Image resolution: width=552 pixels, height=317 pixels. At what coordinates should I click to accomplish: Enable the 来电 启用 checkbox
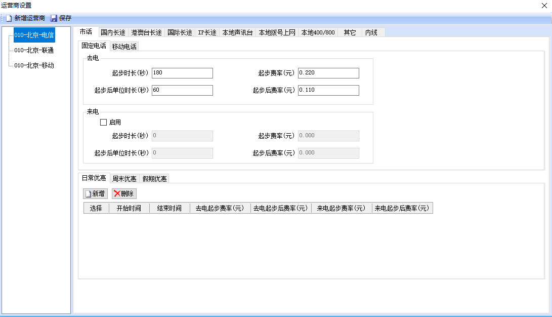tap(104, 122)
